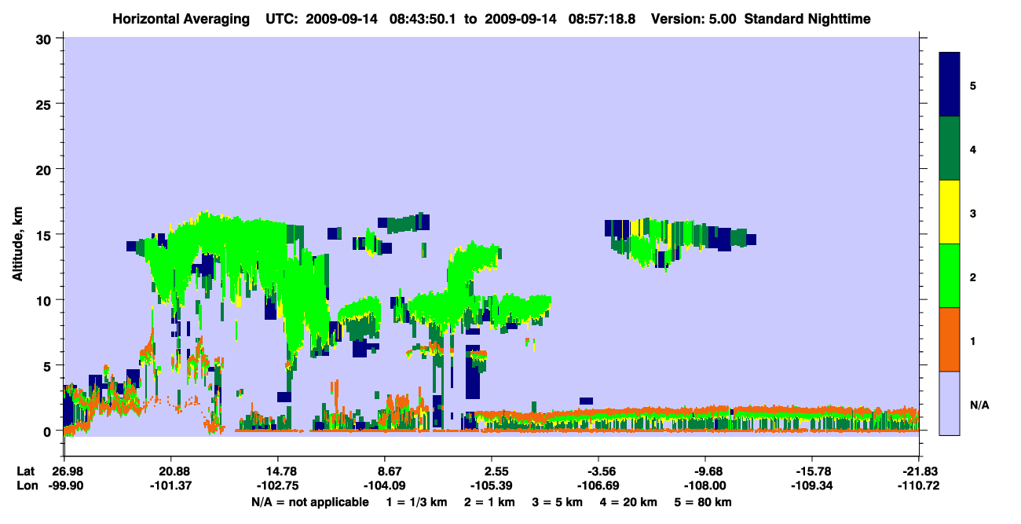
Task: Click longitude value -102.75
Action: tap(278, 486)
